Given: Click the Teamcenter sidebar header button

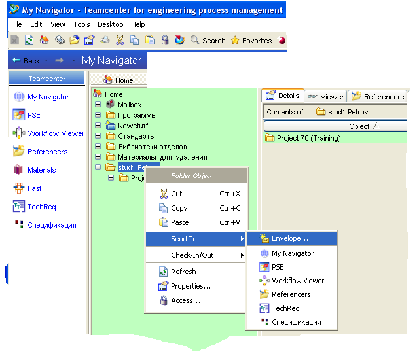Looking at the screenshot, I should tap(47, 79).
